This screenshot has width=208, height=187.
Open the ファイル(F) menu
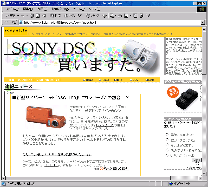point(12,9)
